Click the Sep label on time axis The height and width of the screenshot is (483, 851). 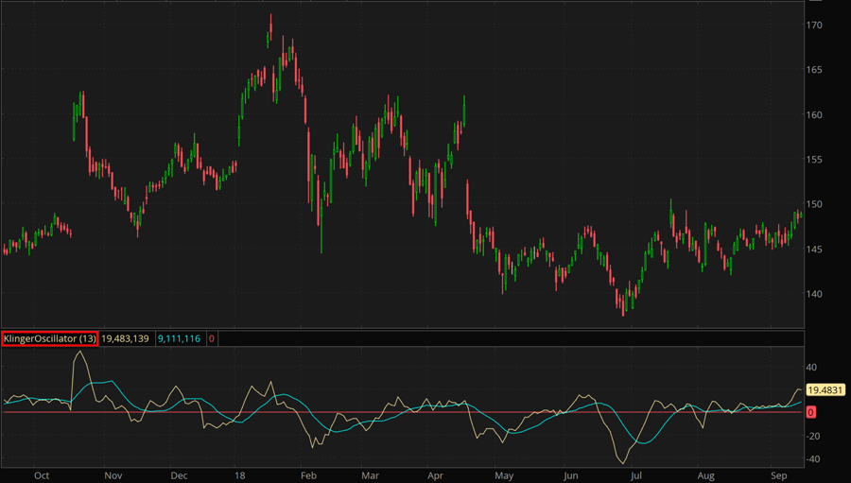tap(775, 475)
